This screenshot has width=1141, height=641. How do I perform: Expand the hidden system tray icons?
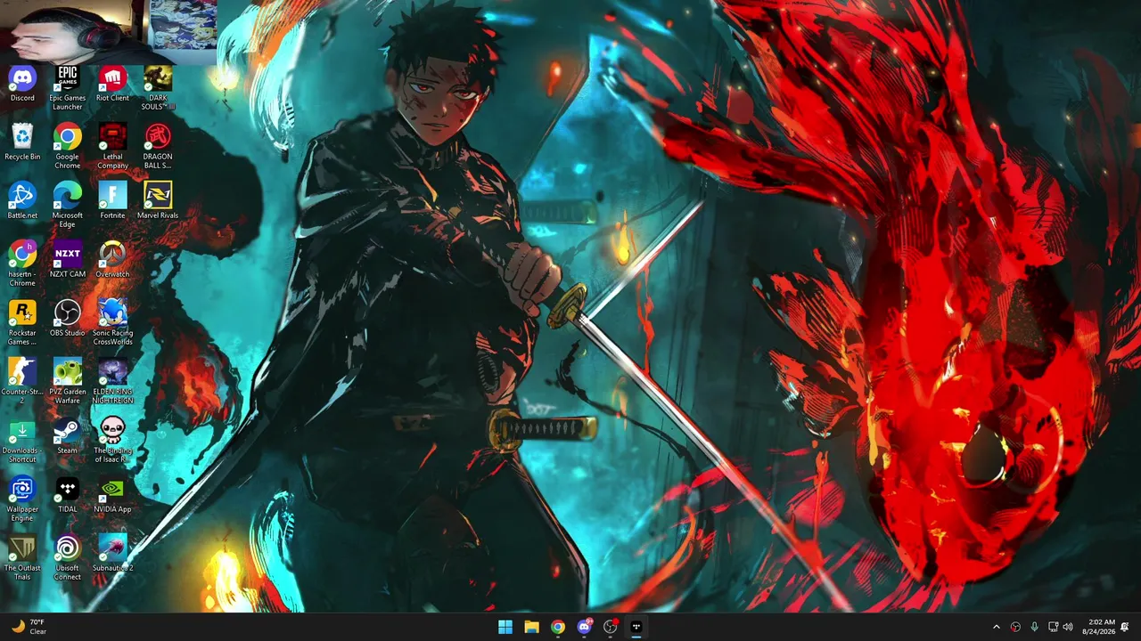pyautogui.click(x=997, y=627)
